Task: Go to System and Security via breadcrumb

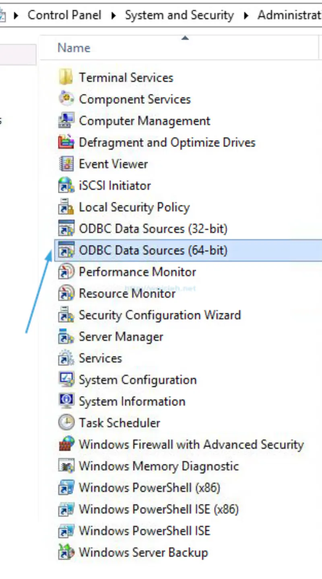Action: click(x=179, y=15)
